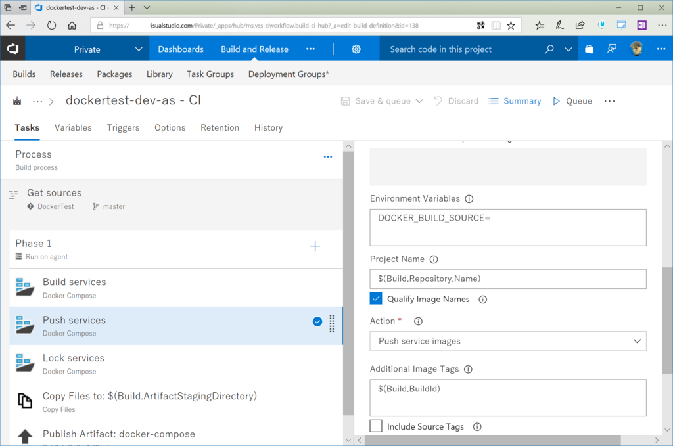Click the search magnifier icon
The image size is (673, 446).
point(549,49)
